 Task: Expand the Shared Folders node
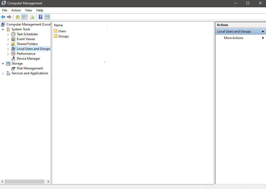point(8,44)
